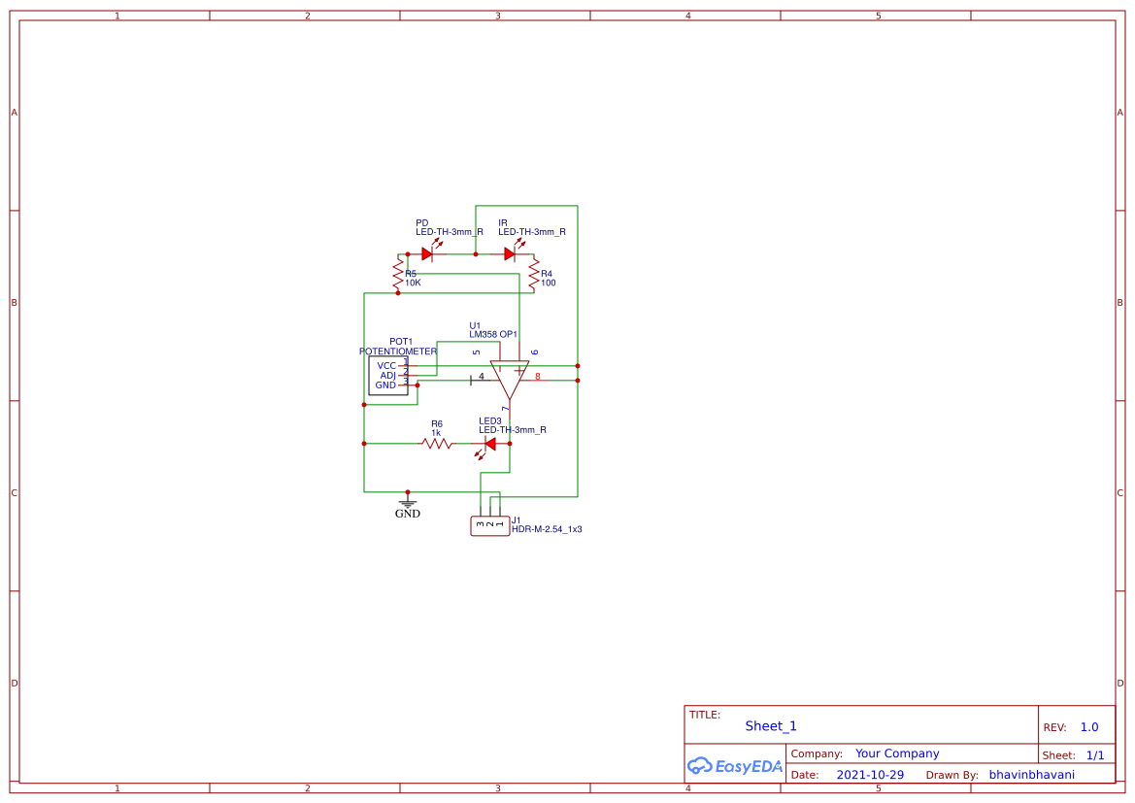Click the red pin 8 label on U1
This screenshot has width=1135, height=803.
[x=537, y=377]
